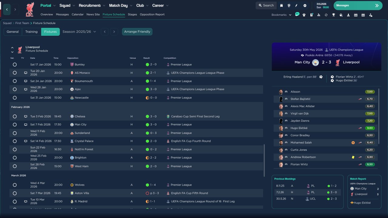Switch to the Calendar tab

(x=78, y=15)
